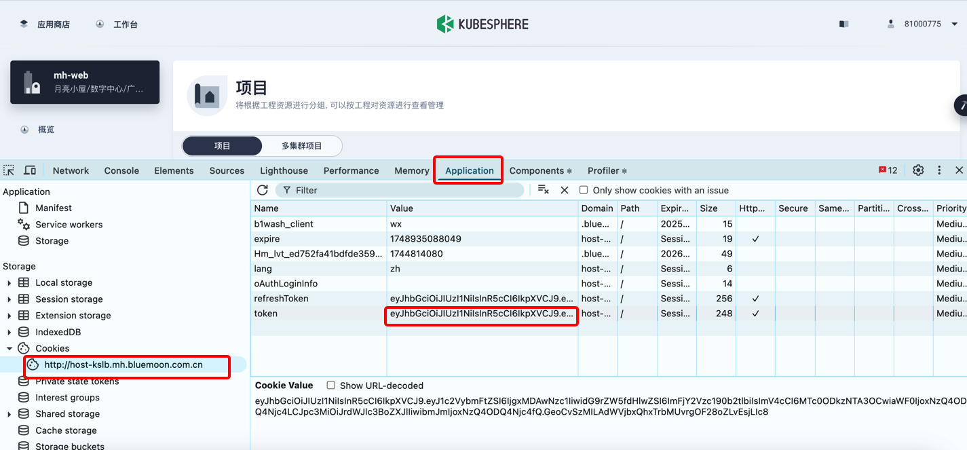Image resolution: width=967 pixels, height=450 pixels.
Task: Sort cookies by the Value column
Action: [482, 208]
